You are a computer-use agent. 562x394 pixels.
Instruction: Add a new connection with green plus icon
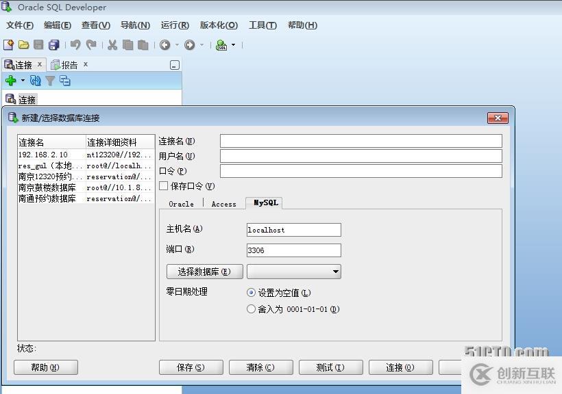coord(10,81)
